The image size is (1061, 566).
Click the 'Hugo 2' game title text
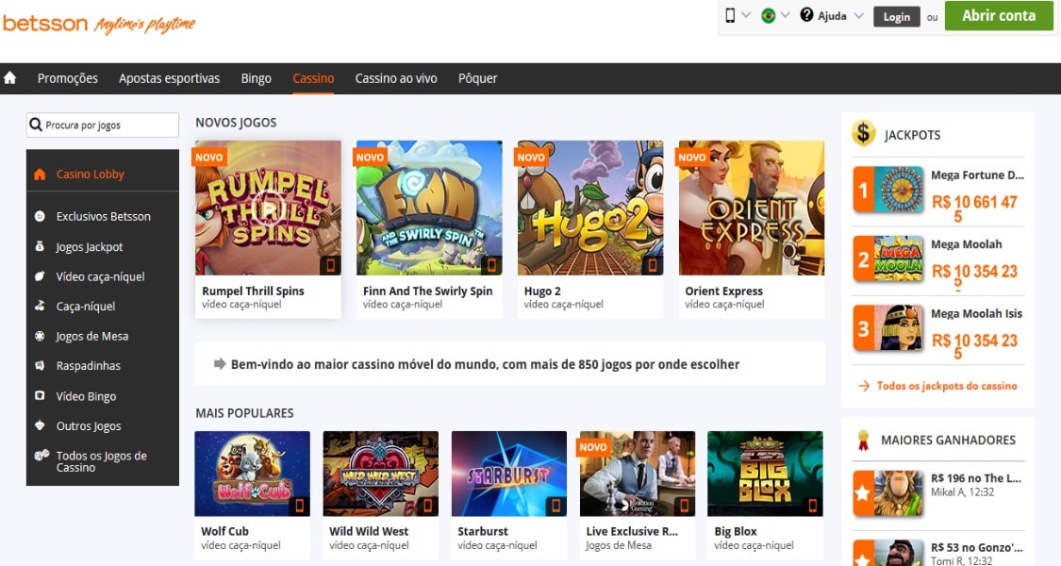pyautogui.click(x=542, y=291)
